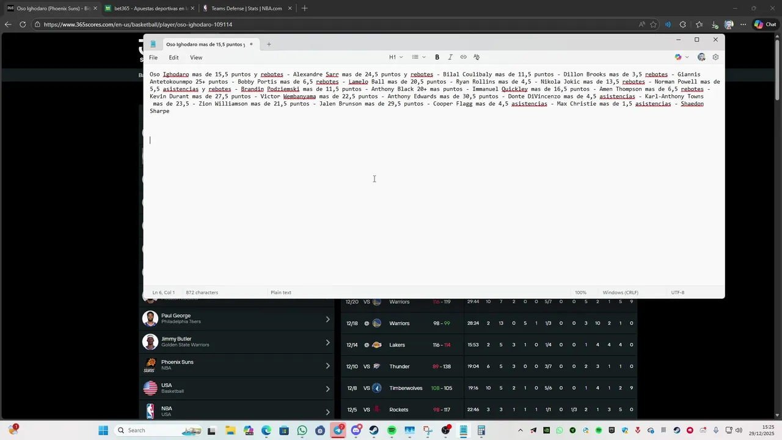This screenshot has height=440, width=782.
Task: Open the Notepad account profile picture
Action: click(x=701, y=57)
